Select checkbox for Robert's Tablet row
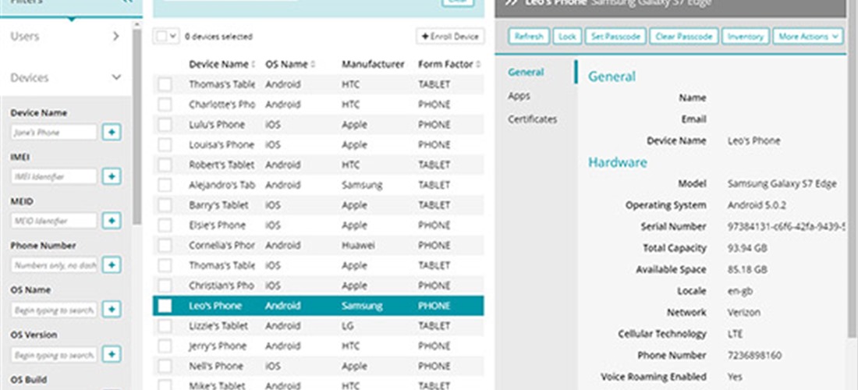This screenshot has height=390, width=858. coord(165,165)
